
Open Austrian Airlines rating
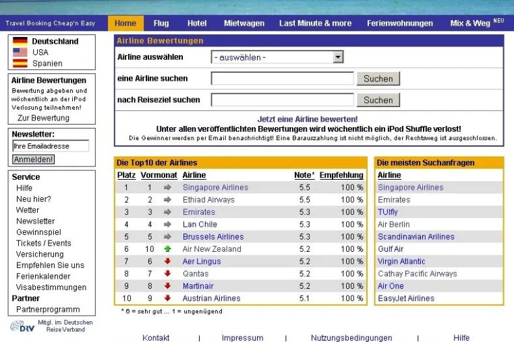click(211, 298)
